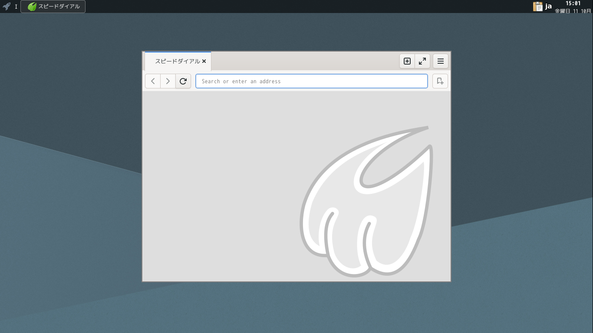Open the rocket applications menu in panel
Viewport: 593px width, 333px height.
point(7,7)
